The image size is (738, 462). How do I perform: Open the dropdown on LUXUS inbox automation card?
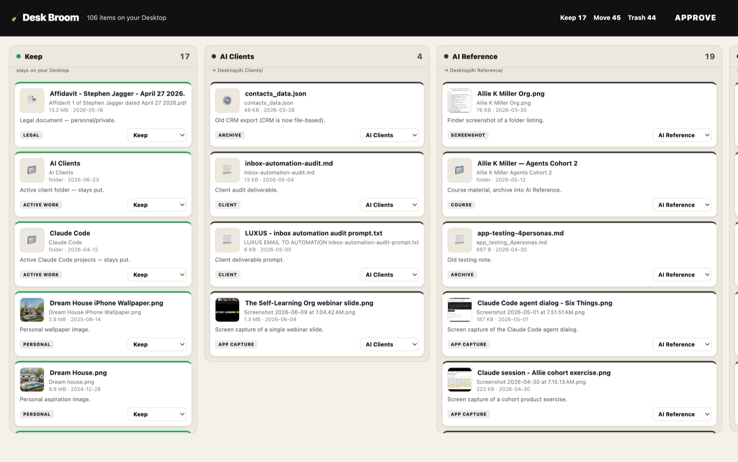coord(389,274)
